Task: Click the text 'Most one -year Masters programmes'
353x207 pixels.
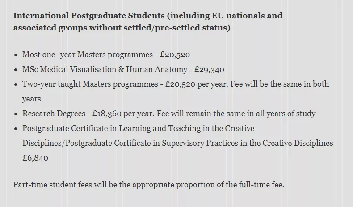Action: pos(87,55)
